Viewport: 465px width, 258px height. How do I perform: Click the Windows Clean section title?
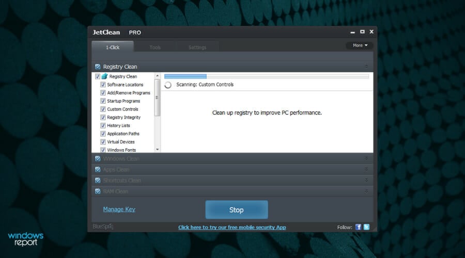coord(121,158)
